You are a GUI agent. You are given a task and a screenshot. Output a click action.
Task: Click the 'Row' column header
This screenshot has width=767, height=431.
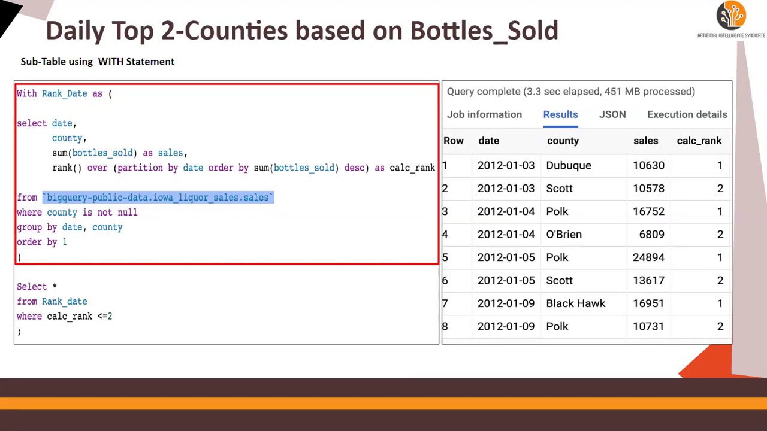pos(454,141)
